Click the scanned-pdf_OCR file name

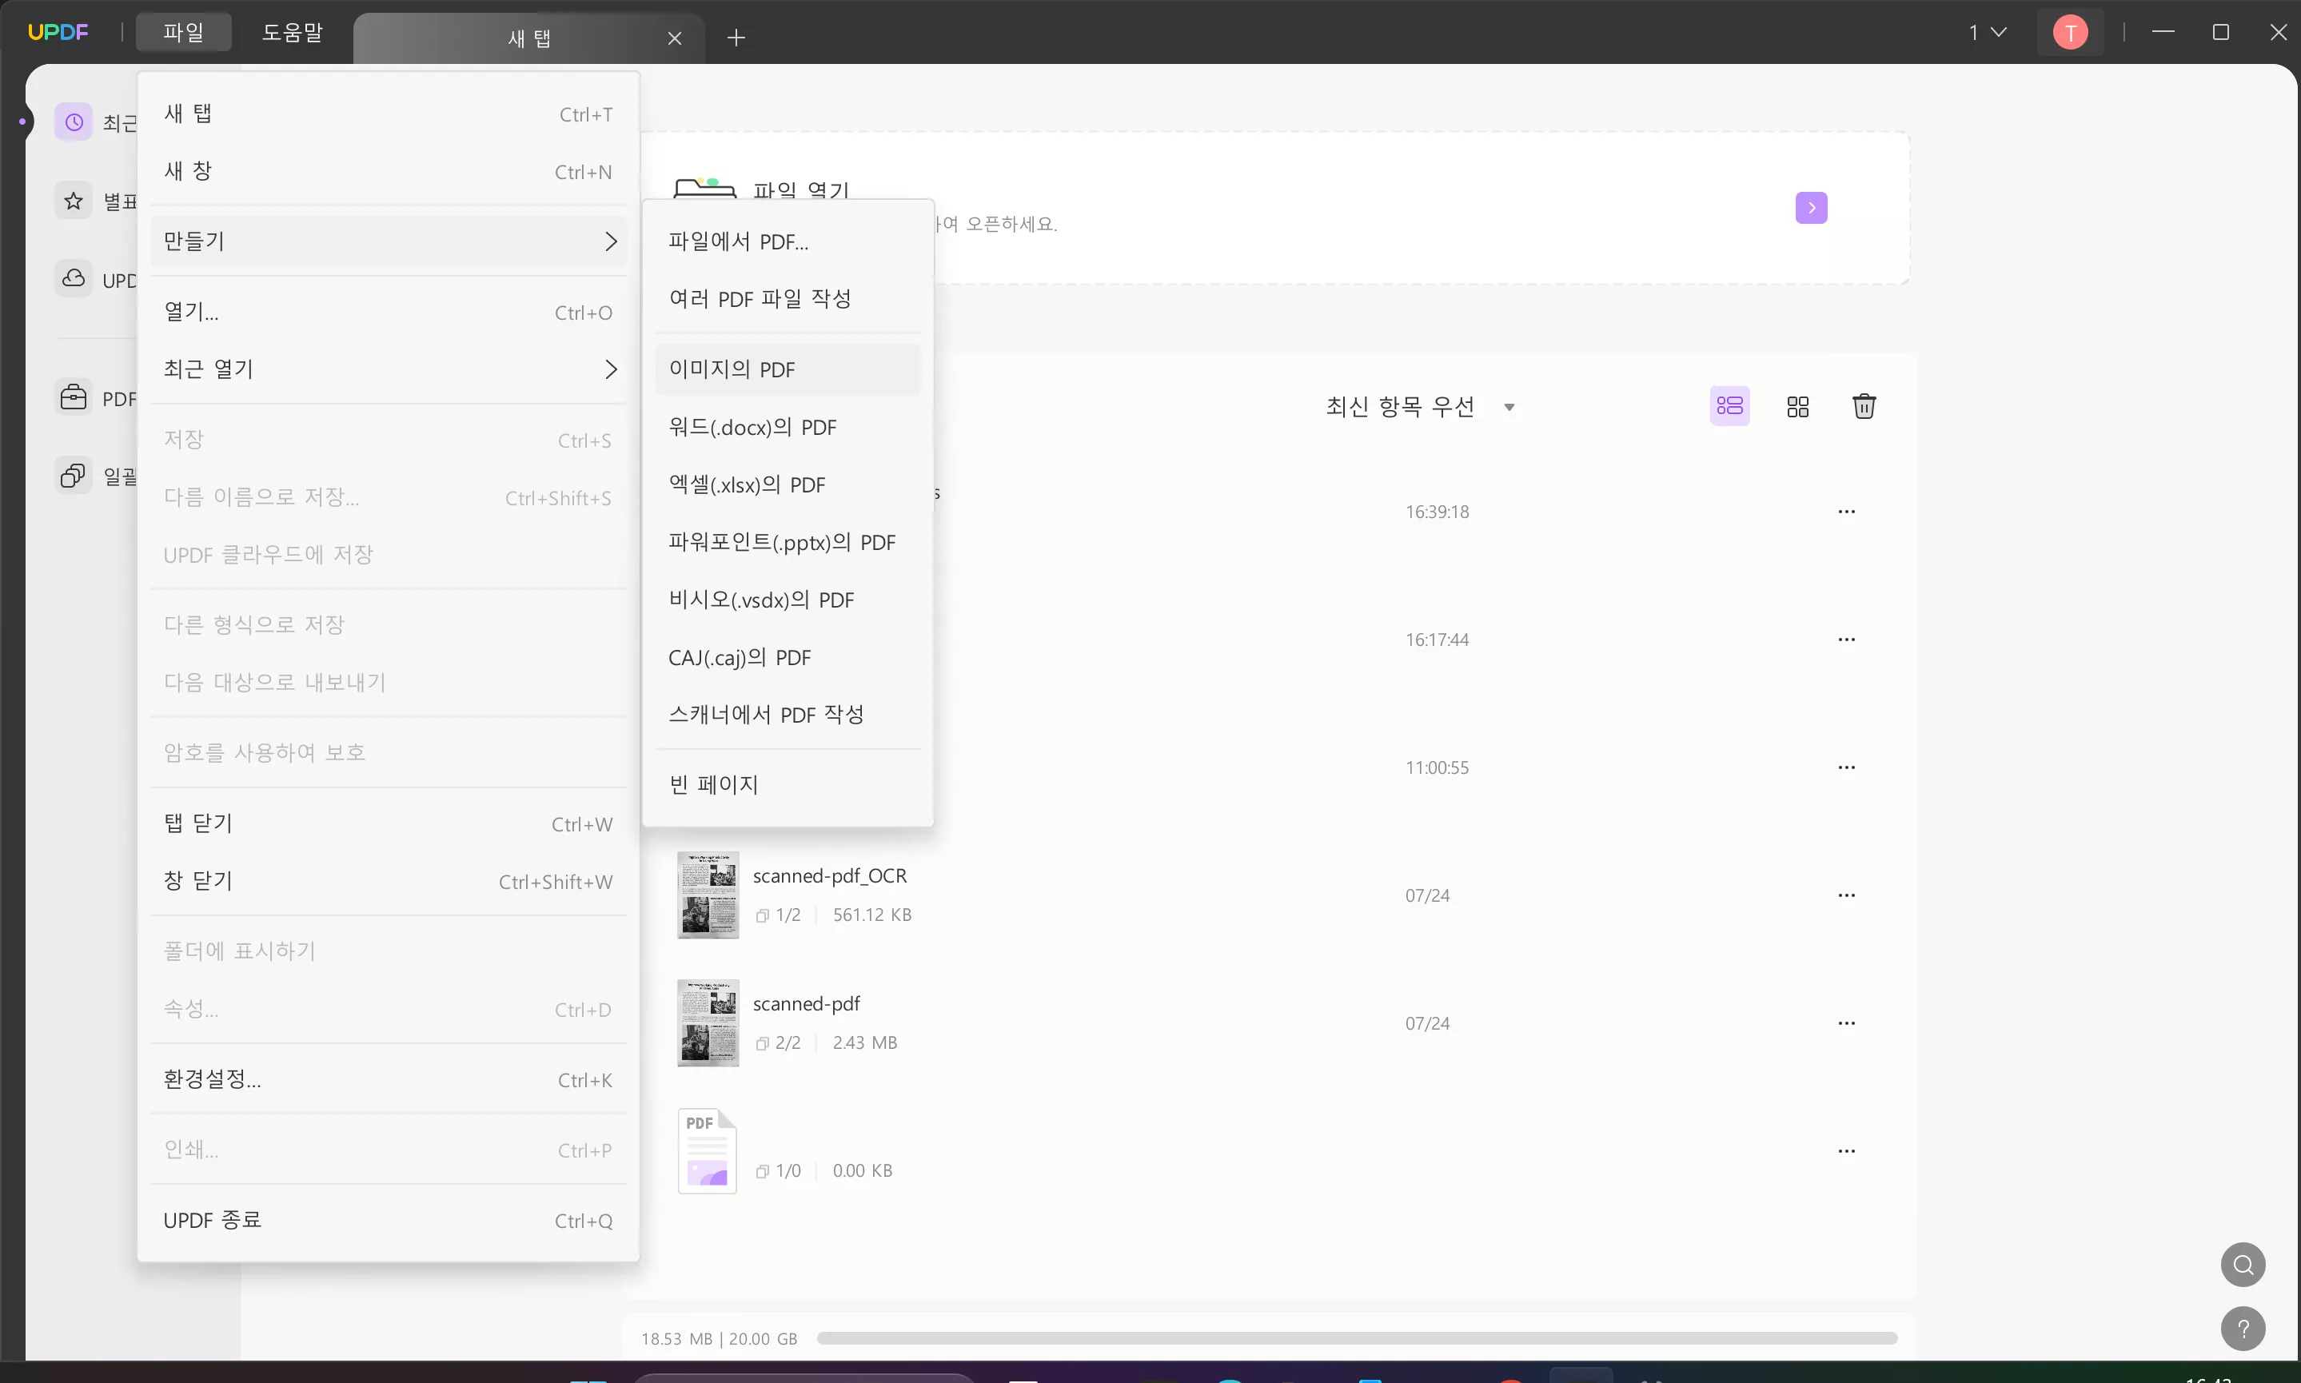tap(829, 876)
